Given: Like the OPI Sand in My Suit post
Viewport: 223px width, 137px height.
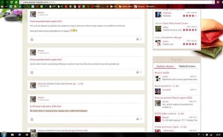Looking at the screenshot, I should tap(138, 119).
